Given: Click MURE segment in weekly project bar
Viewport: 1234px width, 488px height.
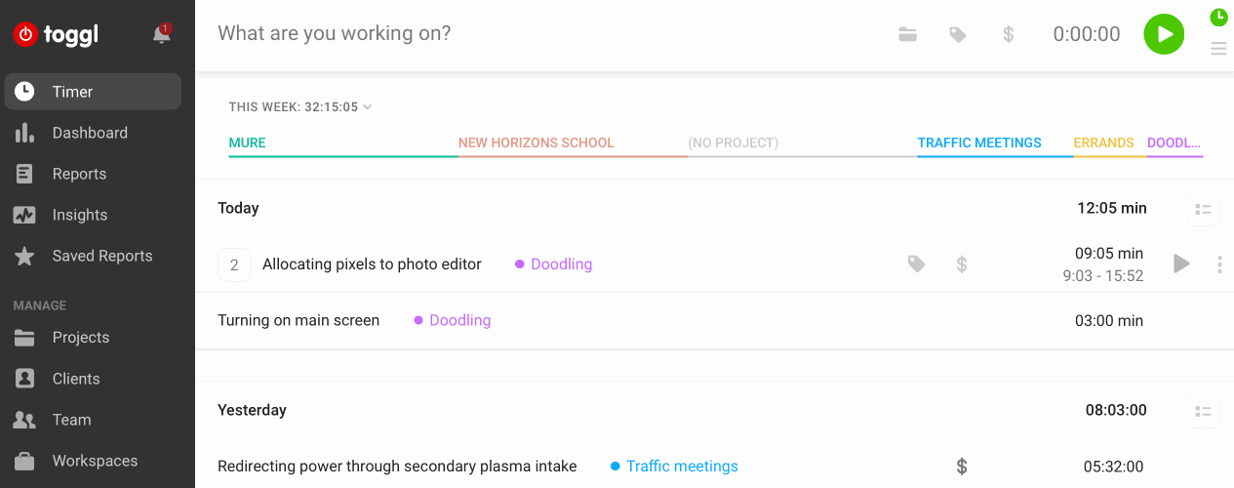Looking at the screenshot, I should [247, 142].
